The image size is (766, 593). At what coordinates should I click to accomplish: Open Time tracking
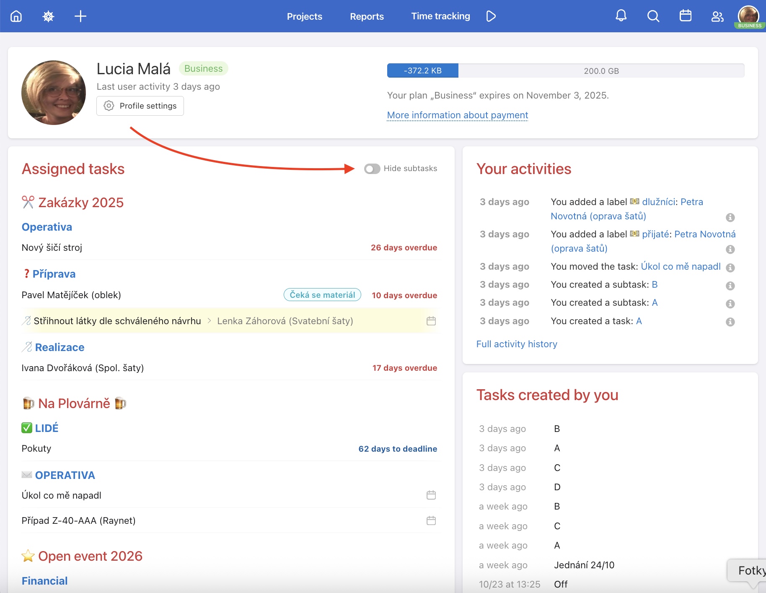440,16
